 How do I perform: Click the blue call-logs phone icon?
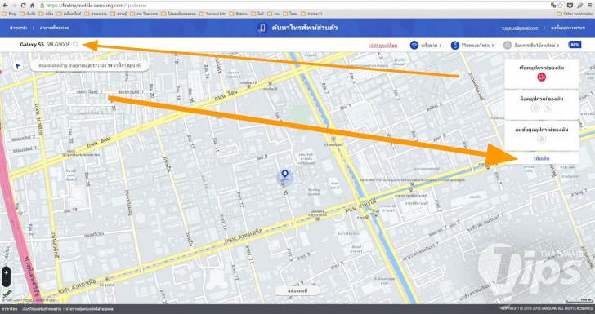click(x=454, y=46)
